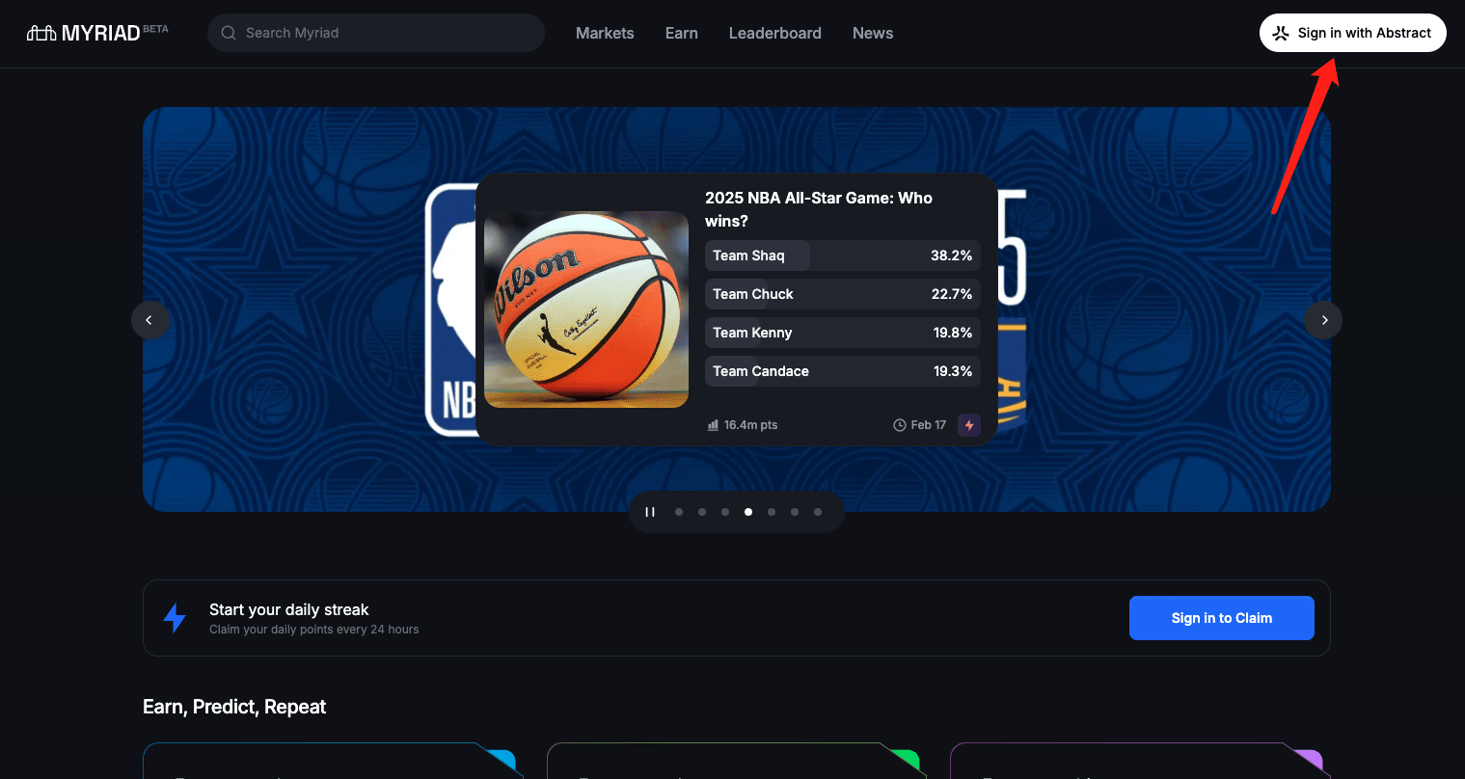Click the BETA label next to logo
The image size is (1465, 779).
click(155, 29)
